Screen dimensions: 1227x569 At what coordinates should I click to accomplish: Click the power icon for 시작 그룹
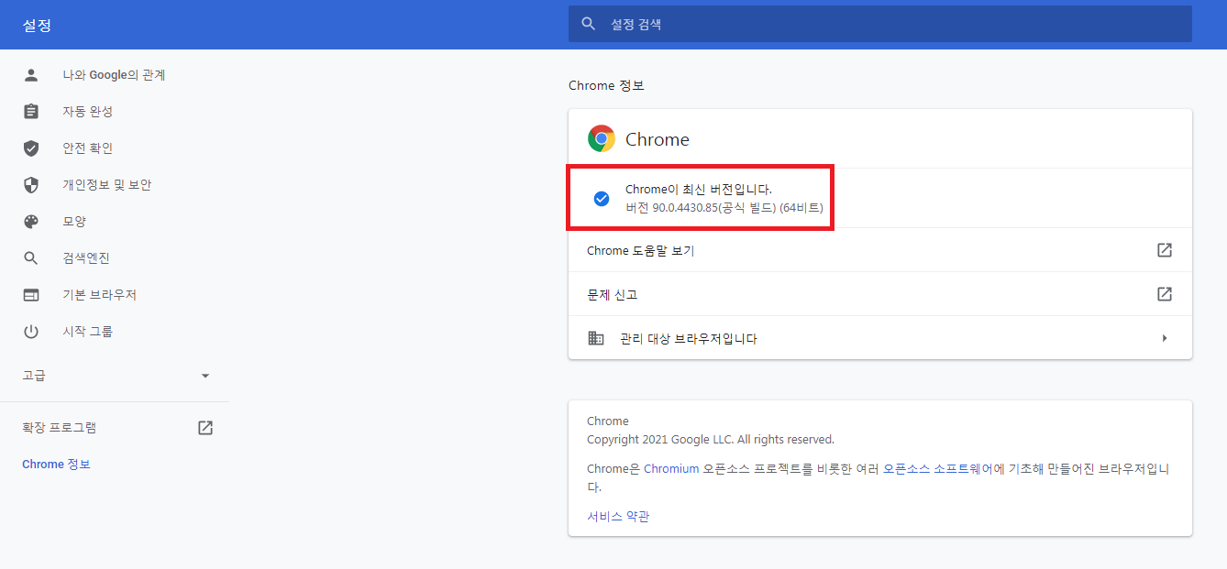(31, 332)
